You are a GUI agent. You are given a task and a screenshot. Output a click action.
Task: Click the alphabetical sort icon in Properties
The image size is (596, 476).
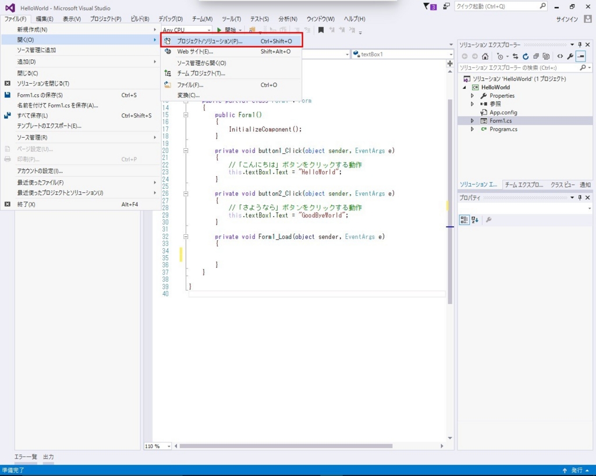tap(475, 220)
